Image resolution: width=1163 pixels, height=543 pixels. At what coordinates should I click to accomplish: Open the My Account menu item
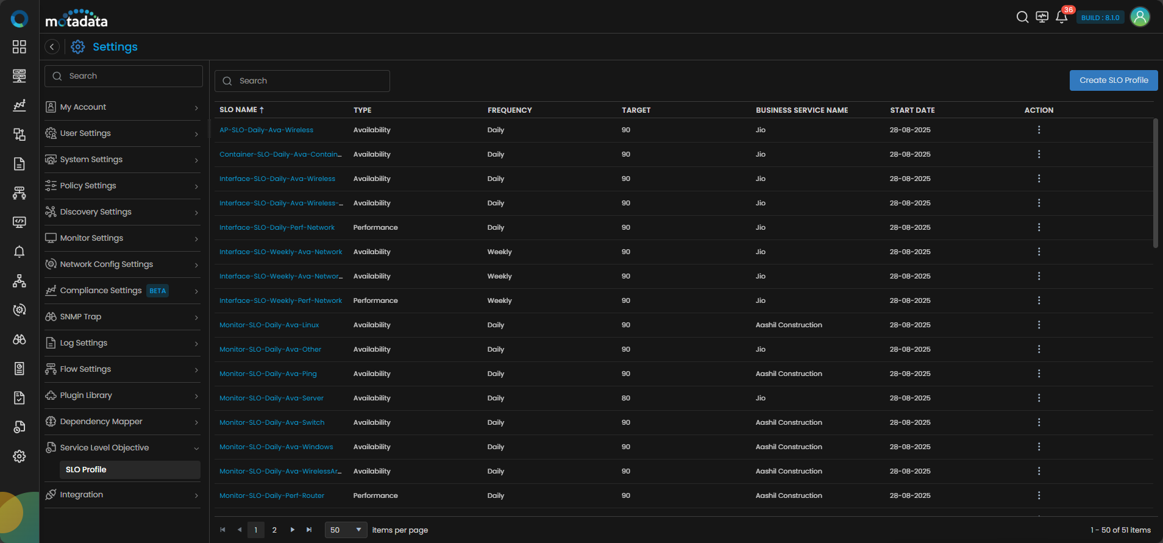click(x=123, y=107)
